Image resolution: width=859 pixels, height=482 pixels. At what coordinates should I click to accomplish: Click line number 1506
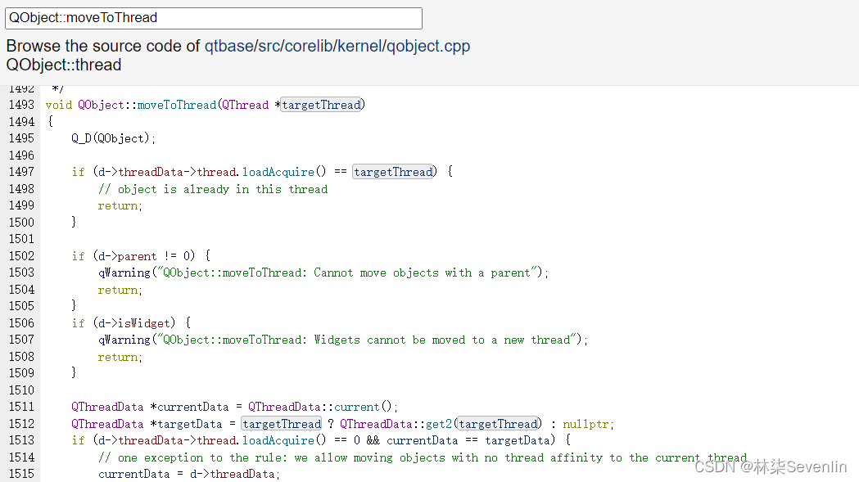[21, 323]
